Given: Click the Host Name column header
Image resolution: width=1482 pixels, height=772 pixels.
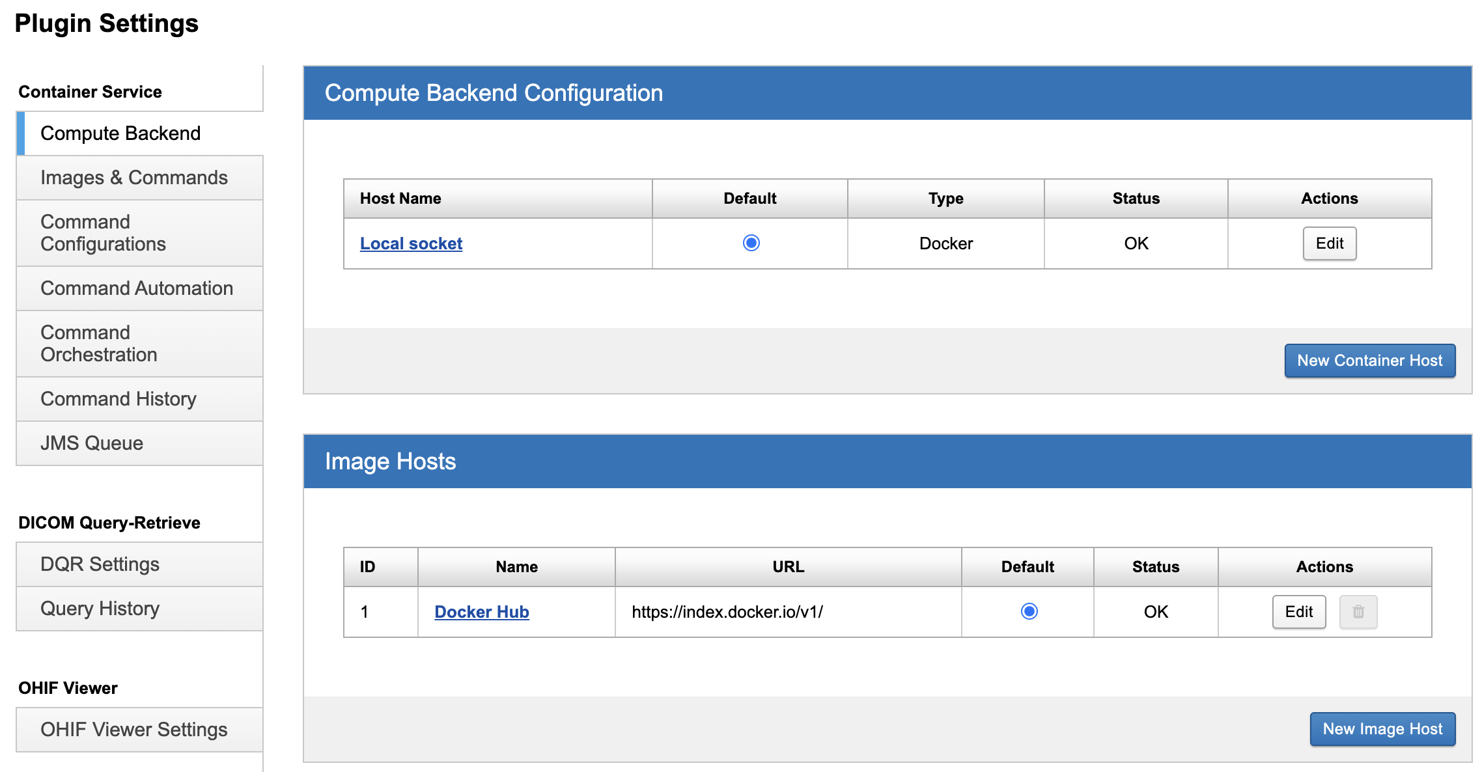Looking at the screenshot, I should (400, 199).
